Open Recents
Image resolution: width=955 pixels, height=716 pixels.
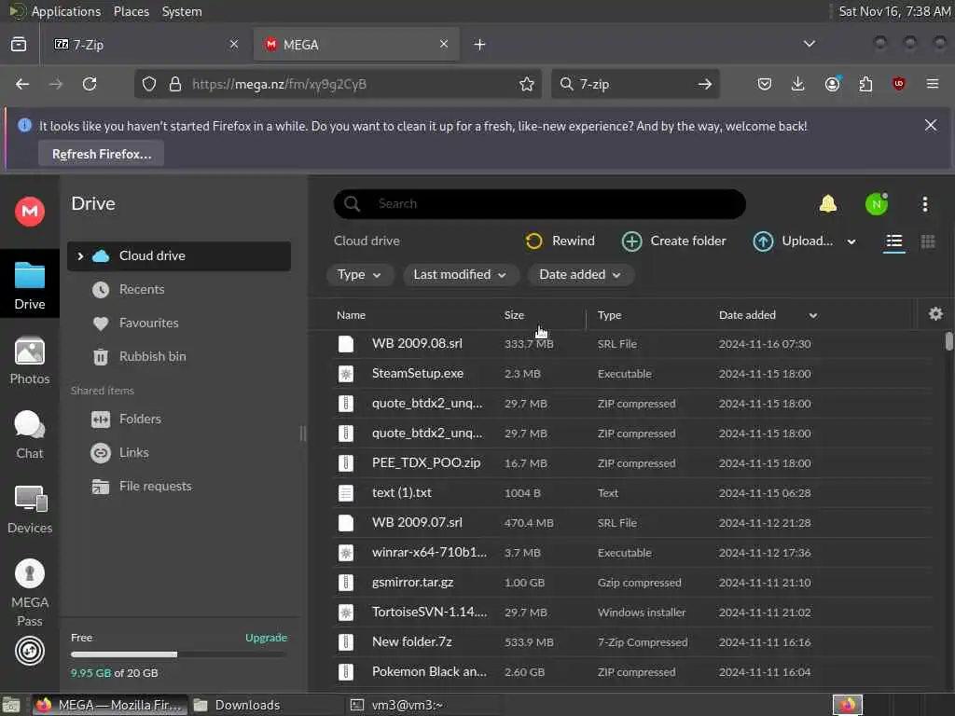(142, 289)
